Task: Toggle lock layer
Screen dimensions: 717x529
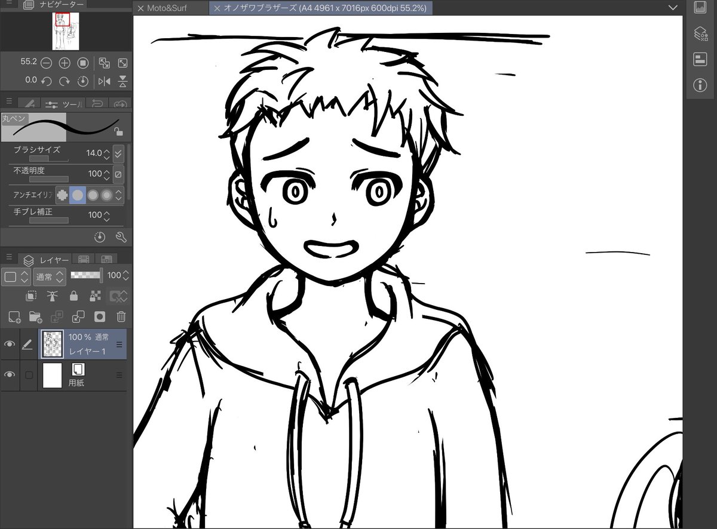Action: coord(73,296)
